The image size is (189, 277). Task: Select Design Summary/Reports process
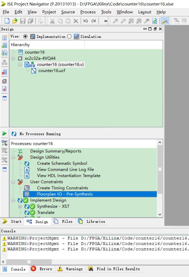click(56, 151)
